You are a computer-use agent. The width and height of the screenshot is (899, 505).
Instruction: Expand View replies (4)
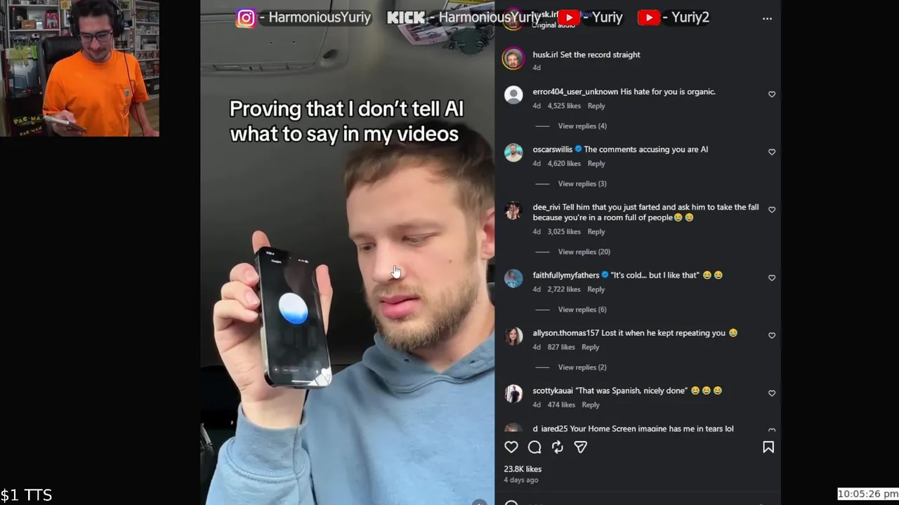[x=582, y=126]
